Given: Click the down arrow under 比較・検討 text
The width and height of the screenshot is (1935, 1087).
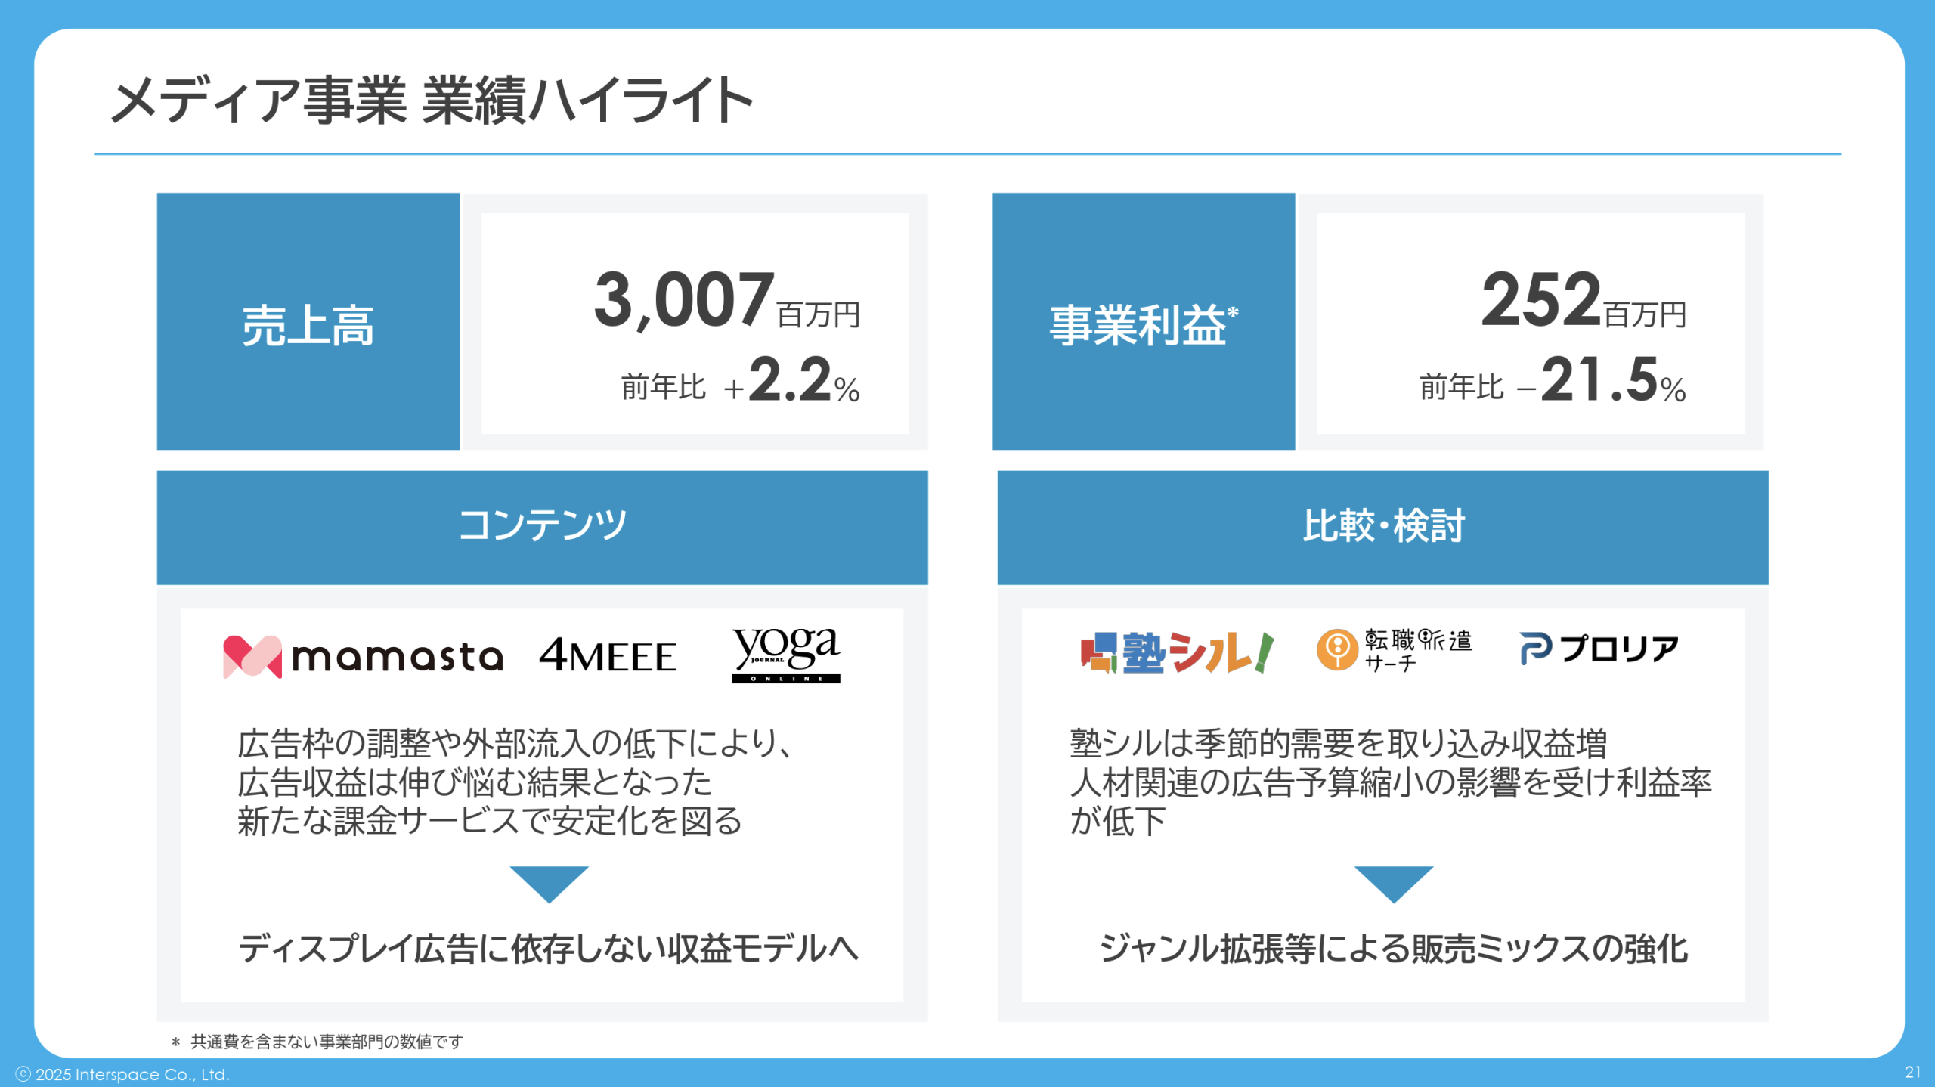Looking at the screenshot, I should pyautogui.click(x=1393, y=883).
